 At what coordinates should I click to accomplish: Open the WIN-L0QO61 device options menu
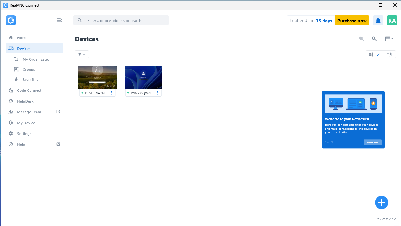click(157, 93)
